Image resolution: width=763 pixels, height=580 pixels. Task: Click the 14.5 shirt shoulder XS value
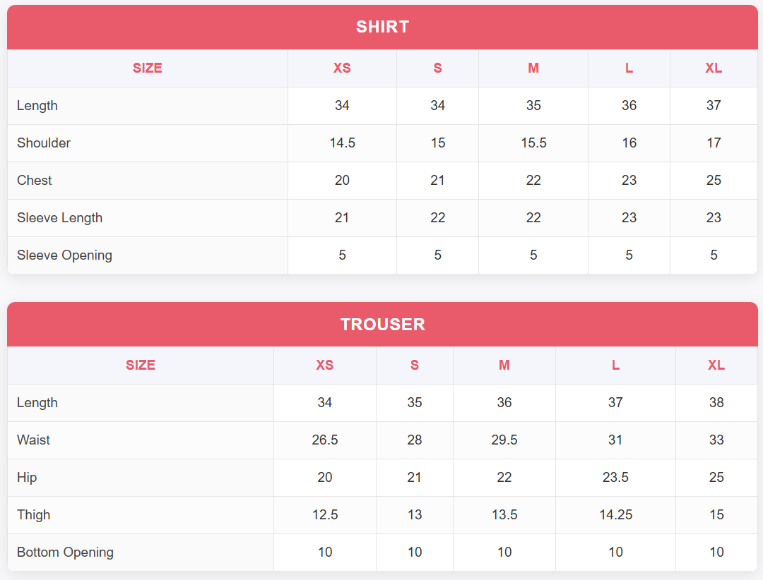click(x=342, y=143)
